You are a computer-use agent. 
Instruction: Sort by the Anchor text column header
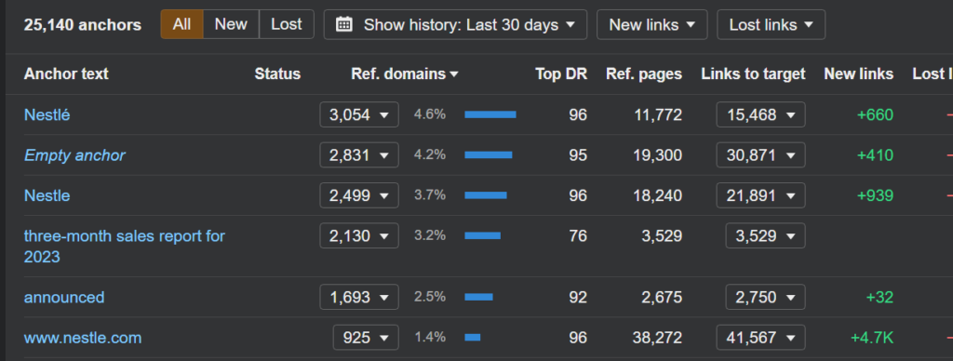[66, 74]
